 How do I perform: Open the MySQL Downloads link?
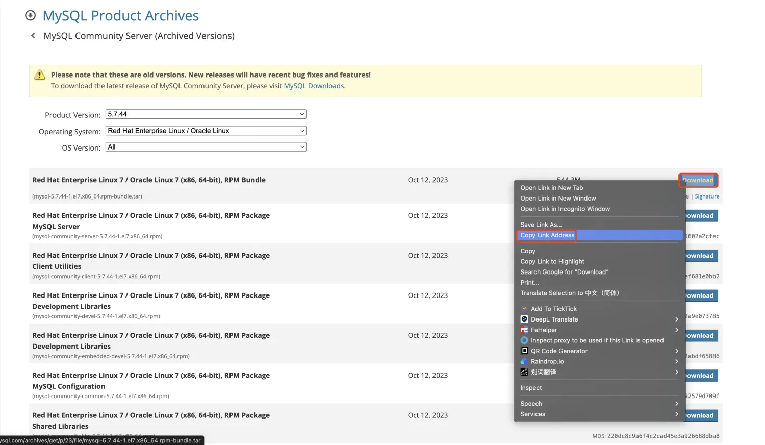pos(314,86)
